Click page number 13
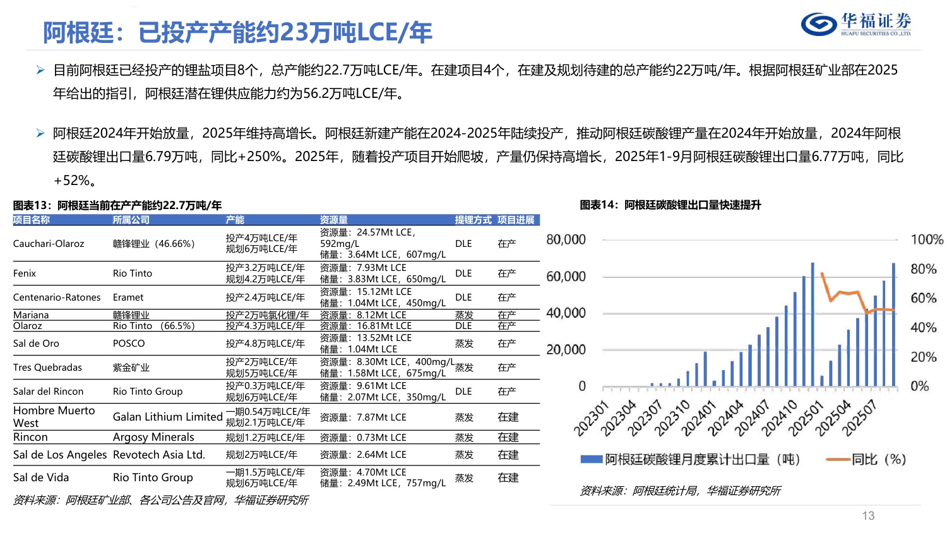The width and height of the screenshot is (947, 533). tap(868, 516)
